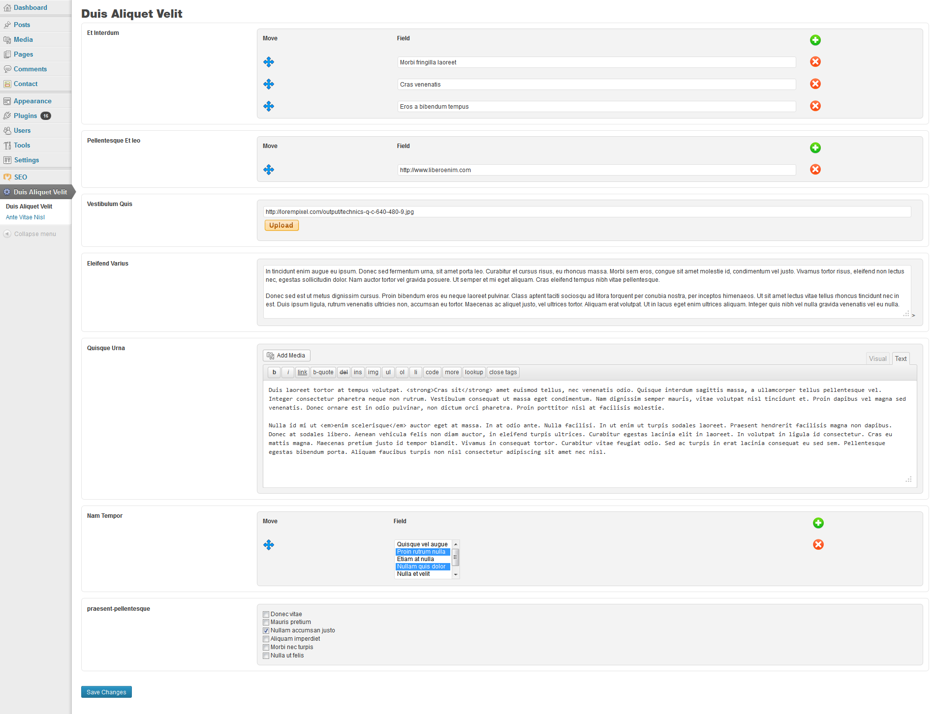Switch the editor to Visual tab
This screenshot has width=934, height=714.
[877, 358]
